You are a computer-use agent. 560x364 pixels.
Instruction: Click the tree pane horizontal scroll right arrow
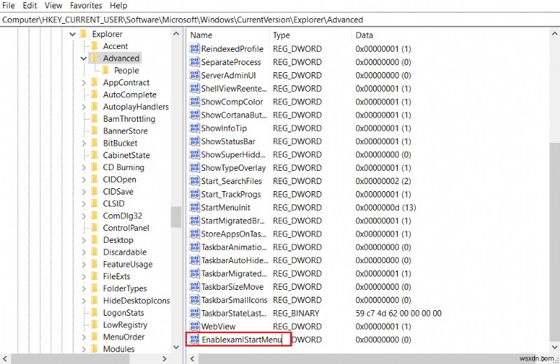click(164, 358)
